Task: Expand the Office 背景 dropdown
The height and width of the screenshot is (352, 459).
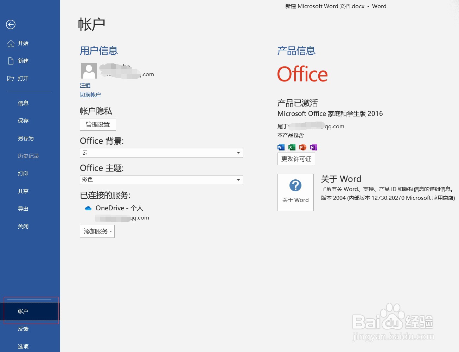Action: [238, 153]
